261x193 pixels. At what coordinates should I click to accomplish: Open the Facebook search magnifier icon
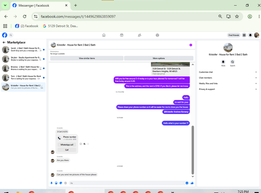(11, 35)
